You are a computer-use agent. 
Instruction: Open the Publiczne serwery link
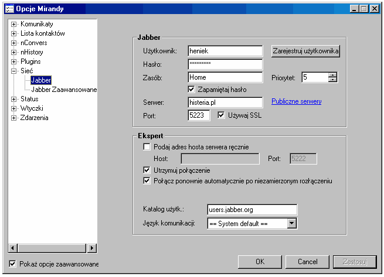pyautogui.click(x=296, y=102)
